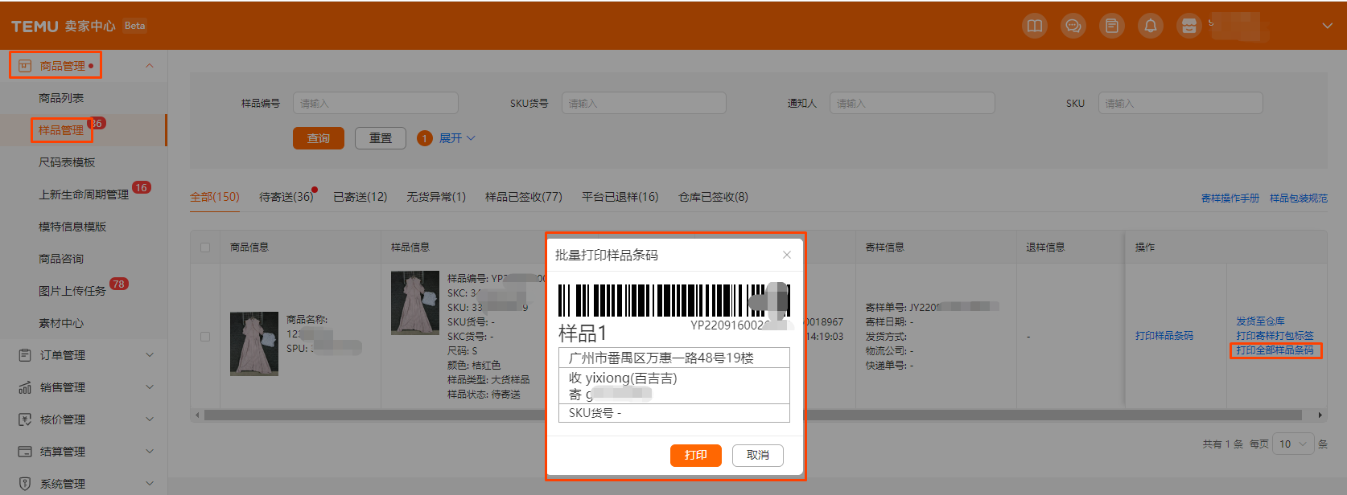Viewport: 1347px width, 495px height.
Task: Click the 销售管理 chart icon
Action: point(25,387)
